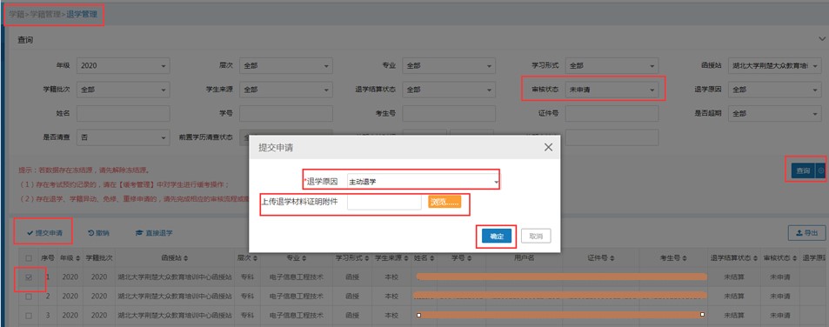Click row 1 本校 cell
Image resolution: width=829 pixels, height=327 pixels.
(391, 277)
